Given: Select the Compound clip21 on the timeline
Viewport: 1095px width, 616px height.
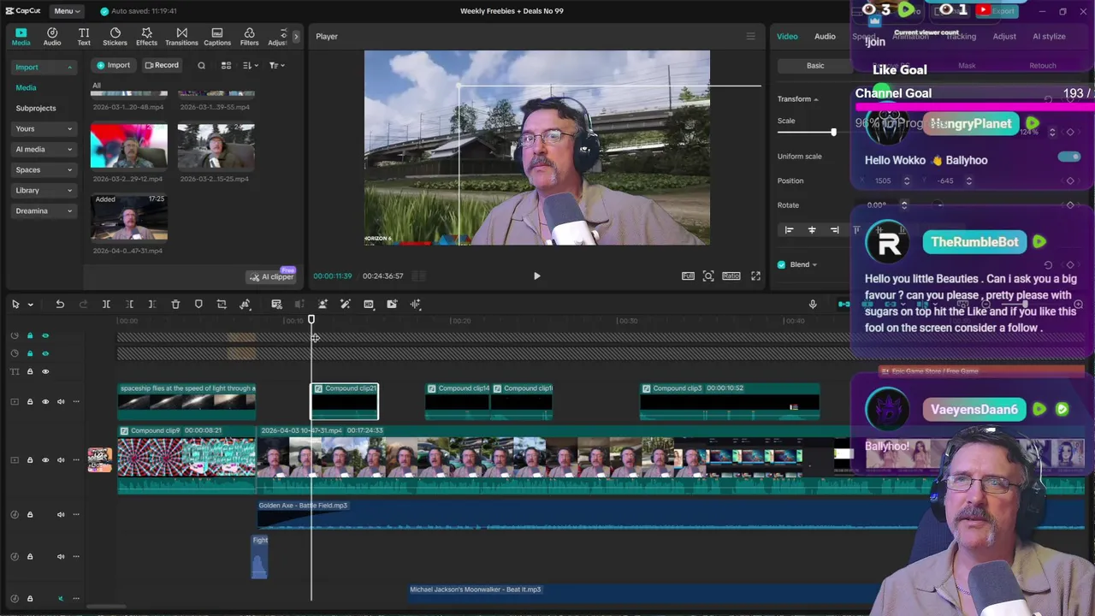Looking at the screenshot, I should pyautogui.click(x=344, y=401).
